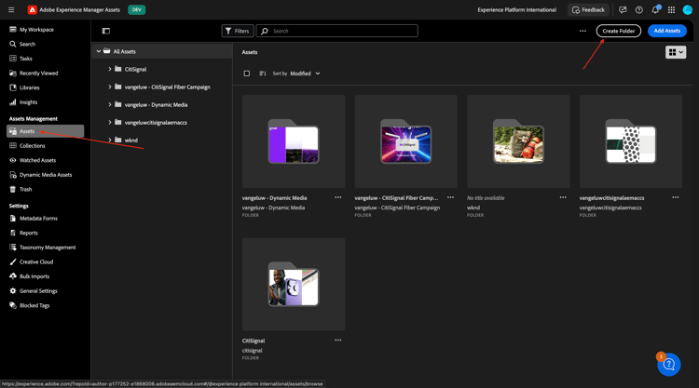The height and width of the screenshot is (388, 699).
Task: Click the sort order direction icon
Action: pos(263,74)
